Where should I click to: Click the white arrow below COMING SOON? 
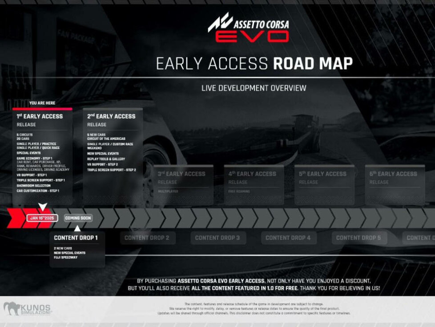coord(77,229)
